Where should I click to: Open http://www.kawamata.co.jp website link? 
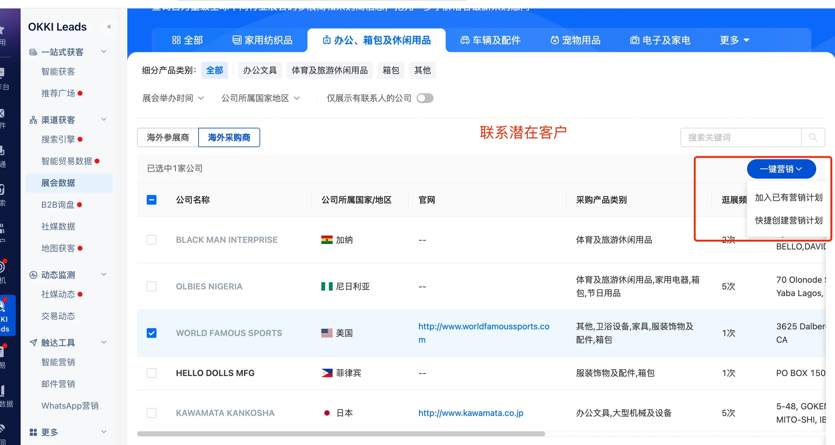point(471,412)
